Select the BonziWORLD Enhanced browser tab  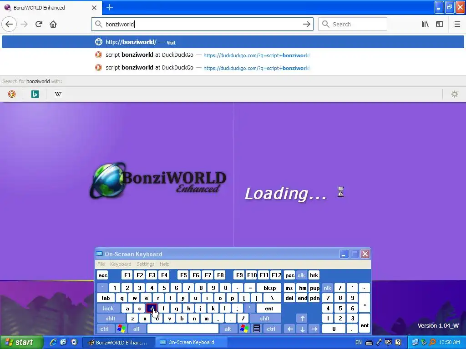click(51, 8)
